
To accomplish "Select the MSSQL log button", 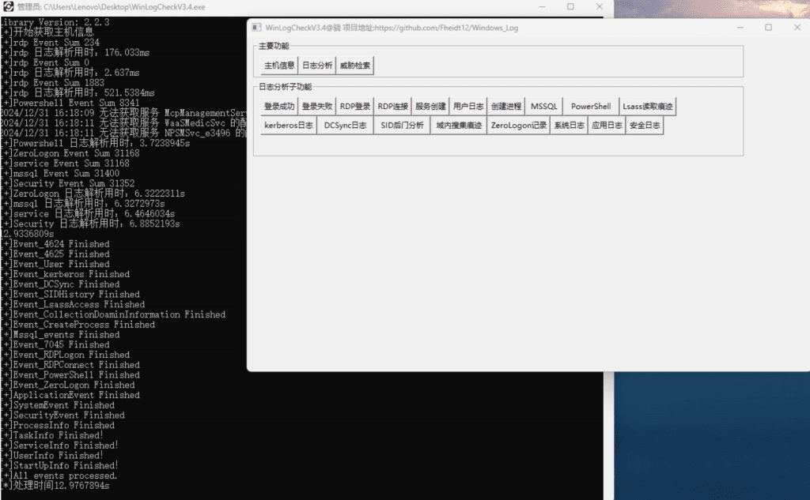I will (544, 107).
